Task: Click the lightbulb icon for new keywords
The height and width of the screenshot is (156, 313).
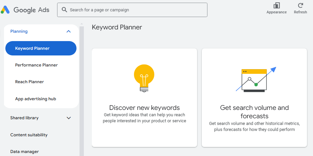Action: [144, 79]
